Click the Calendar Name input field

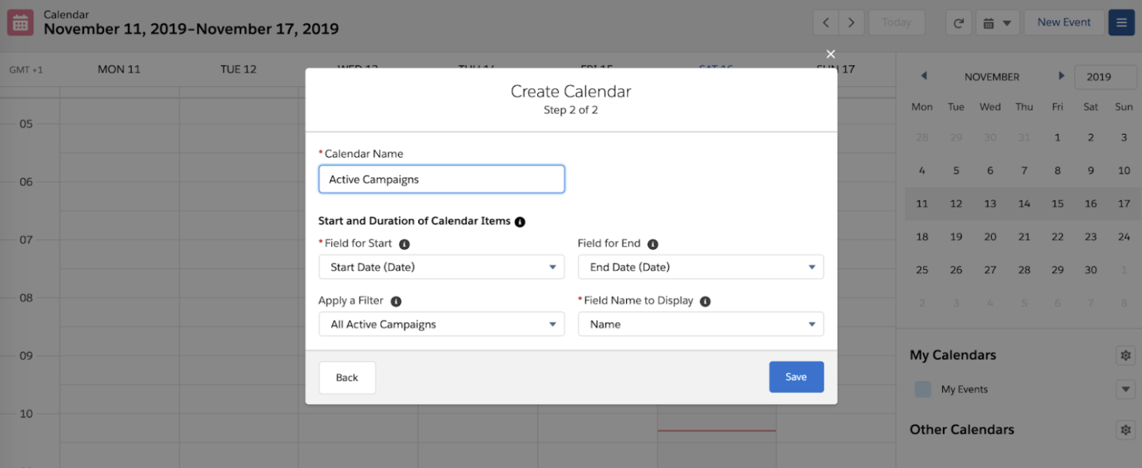pyautogui.click(x=442, y=179)
